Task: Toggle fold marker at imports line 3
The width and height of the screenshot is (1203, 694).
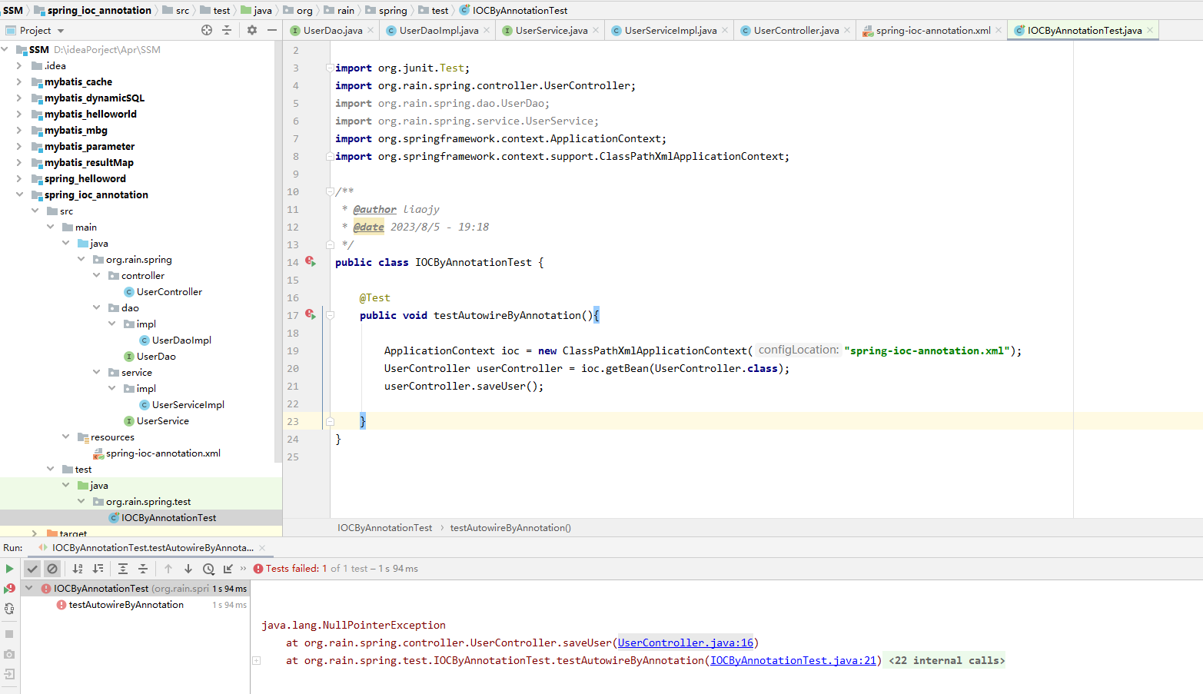Action: pyautogui.click(x=330, y=68)
